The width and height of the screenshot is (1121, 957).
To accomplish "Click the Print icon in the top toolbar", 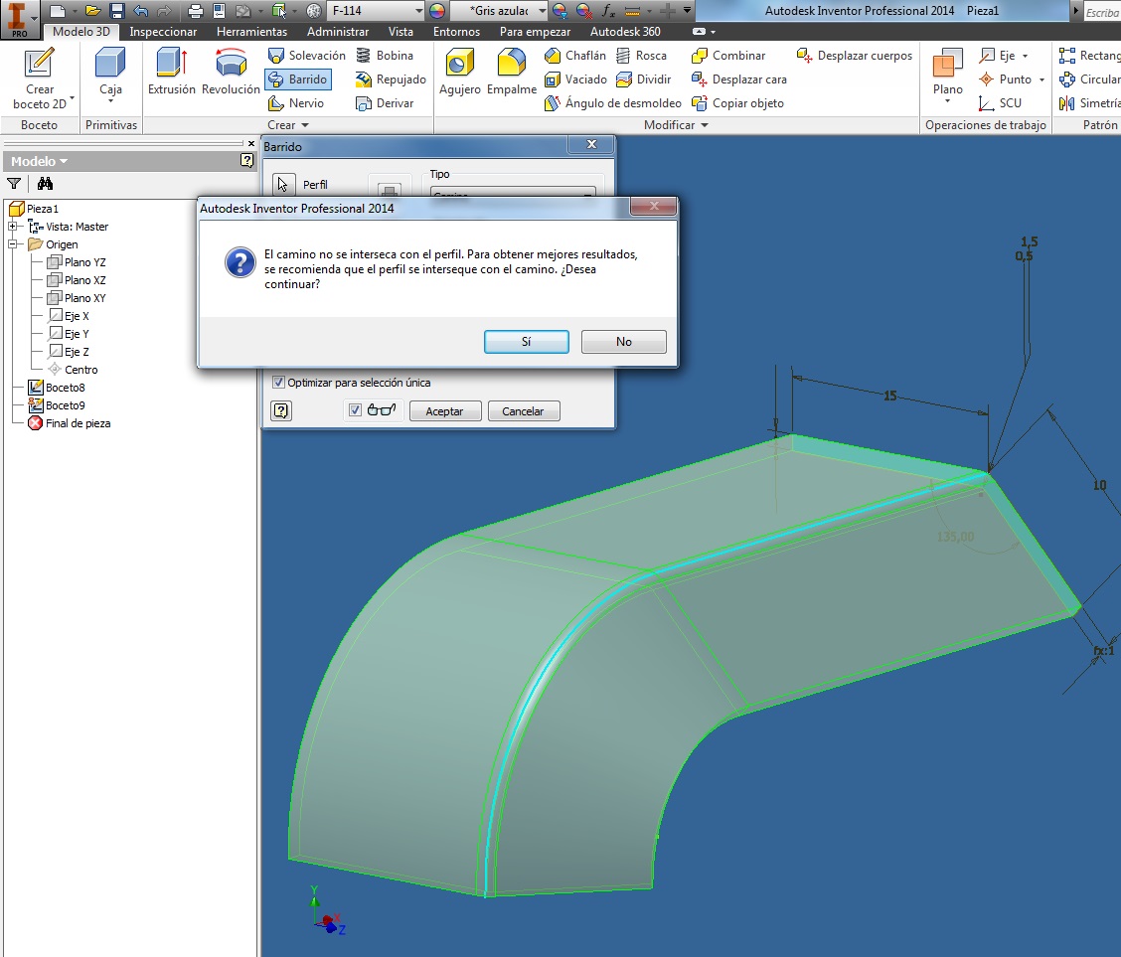I will pos(195,11).
